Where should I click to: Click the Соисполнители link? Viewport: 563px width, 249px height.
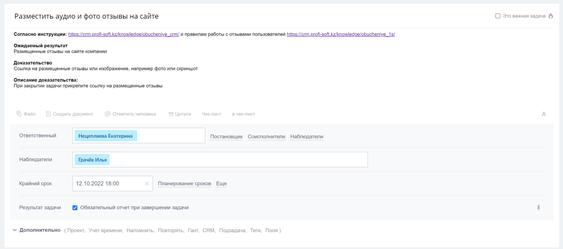(x=266, y=137)
